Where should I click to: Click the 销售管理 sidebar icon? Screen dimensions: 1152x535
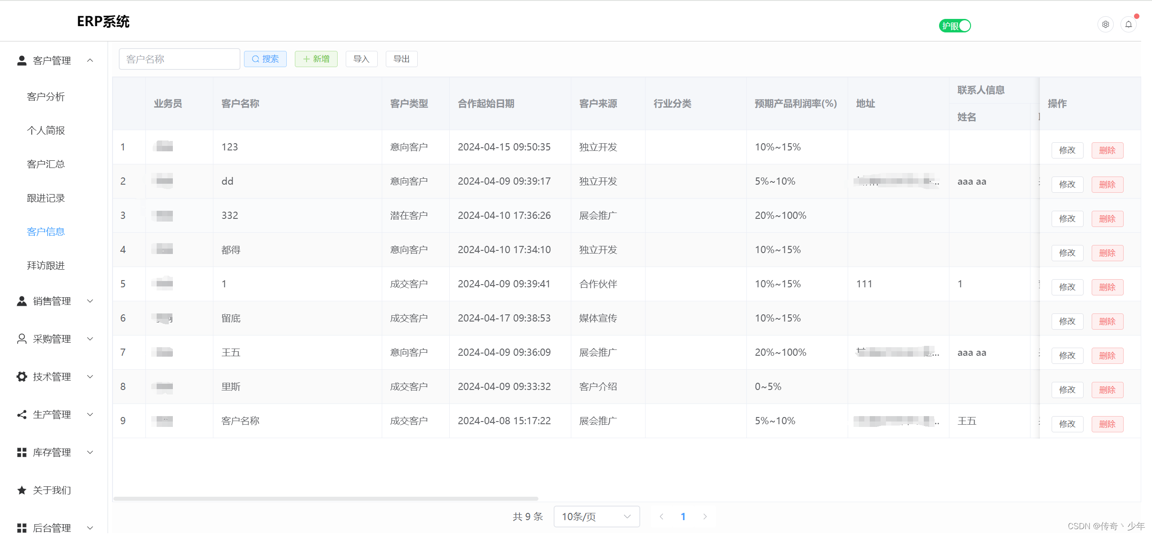click(x=22, y=301)
